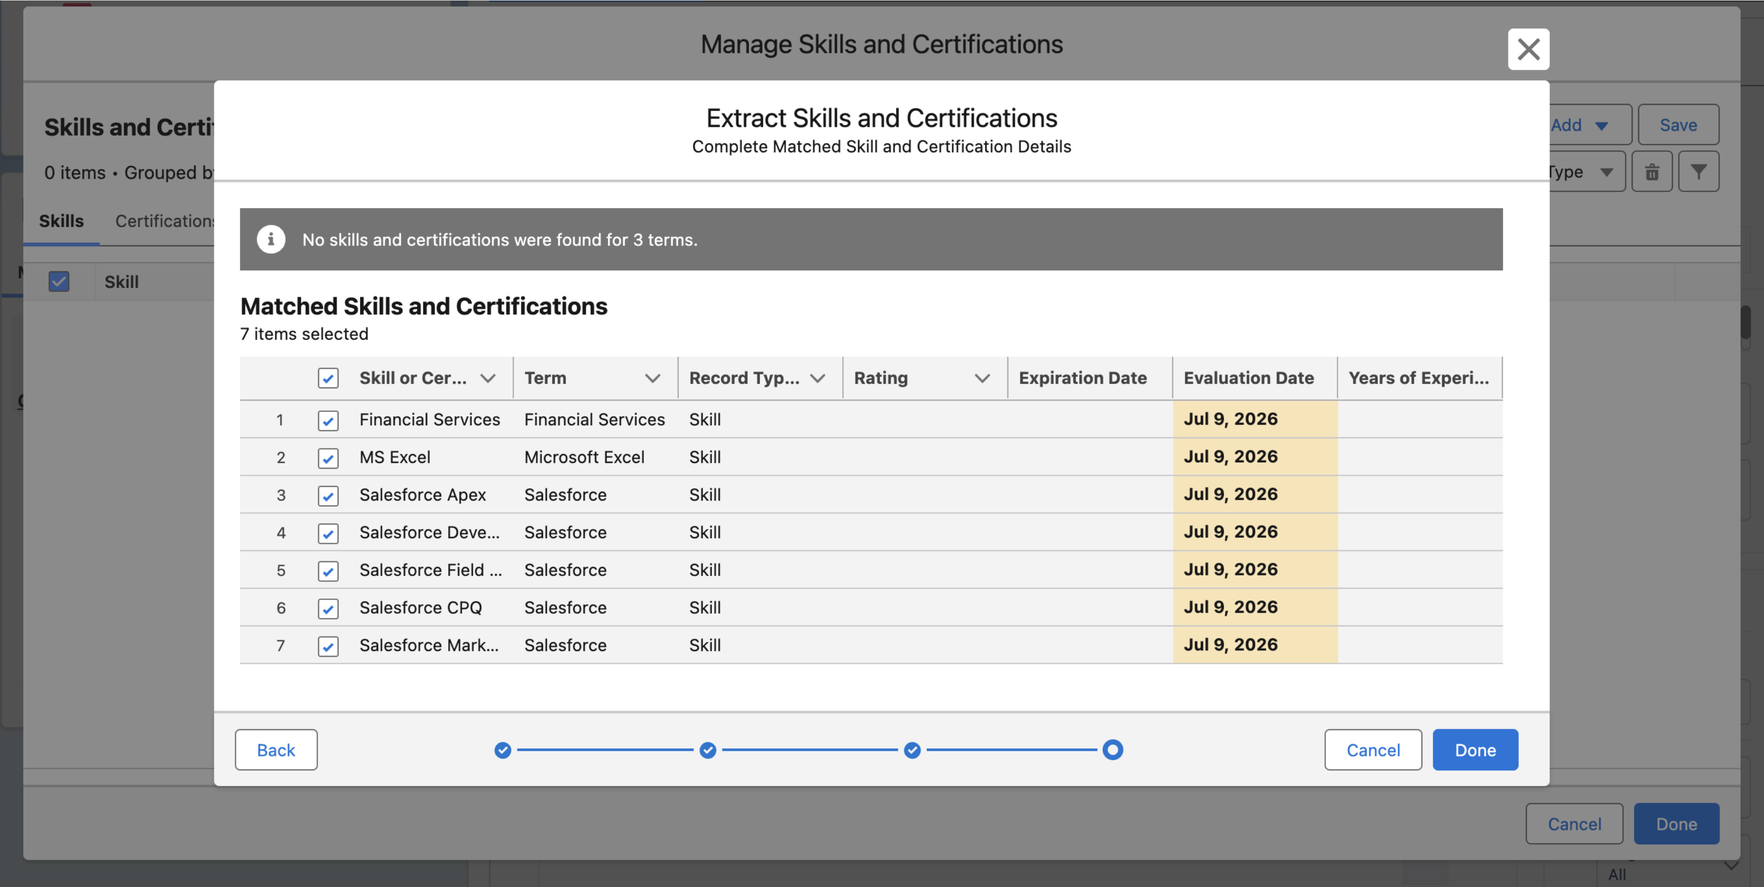
Task: Open the Skill or Cer... column menu chevron
Action: (x=488, y=379)
